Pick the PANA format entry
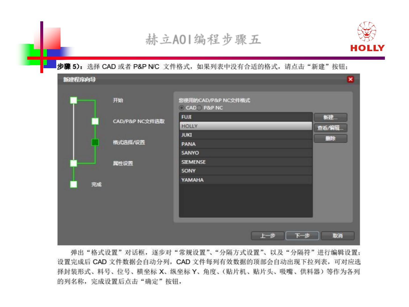The image size is (409, 307). click(246, 144)
